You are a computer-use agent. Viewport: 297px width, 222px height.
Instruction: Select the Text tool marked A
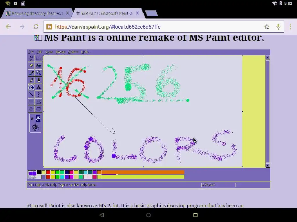tap(39, 87)
